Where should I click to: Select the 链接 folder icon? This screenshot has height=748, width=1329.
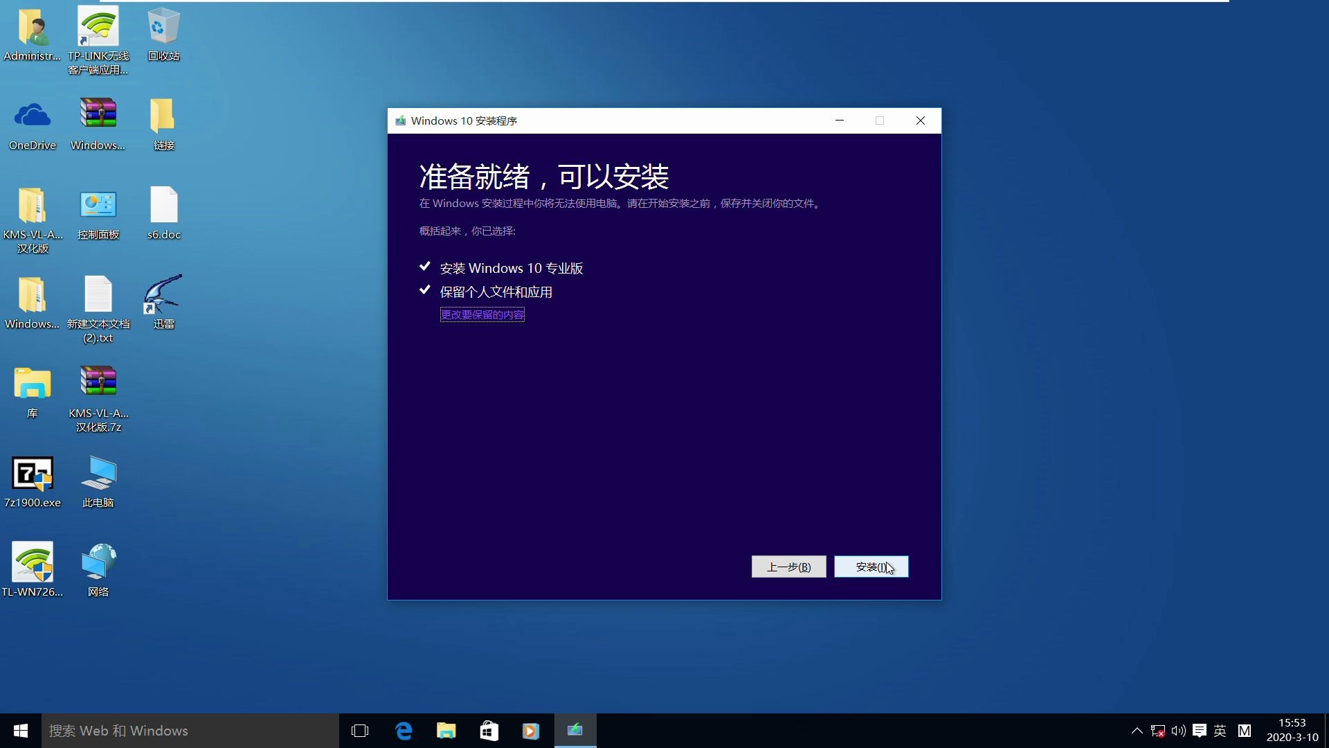(x=164, y=125)
